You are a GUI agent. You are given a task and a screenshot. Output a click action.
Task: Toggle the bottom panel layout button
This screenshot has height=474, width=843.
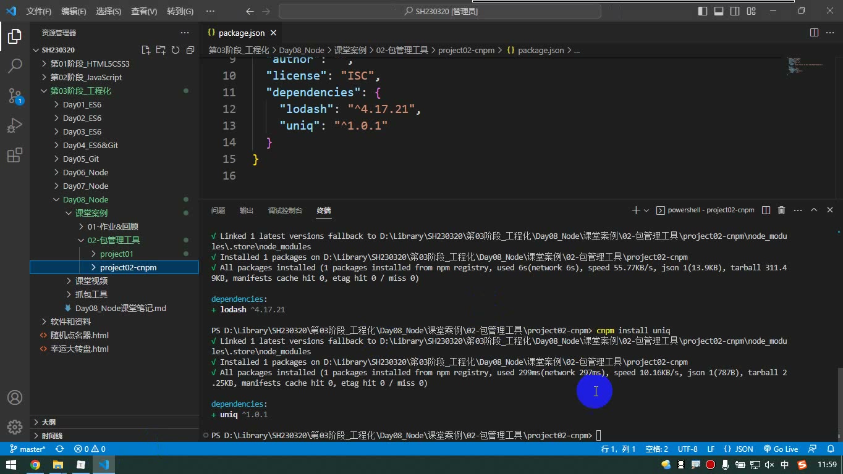(x=719, y=11)
